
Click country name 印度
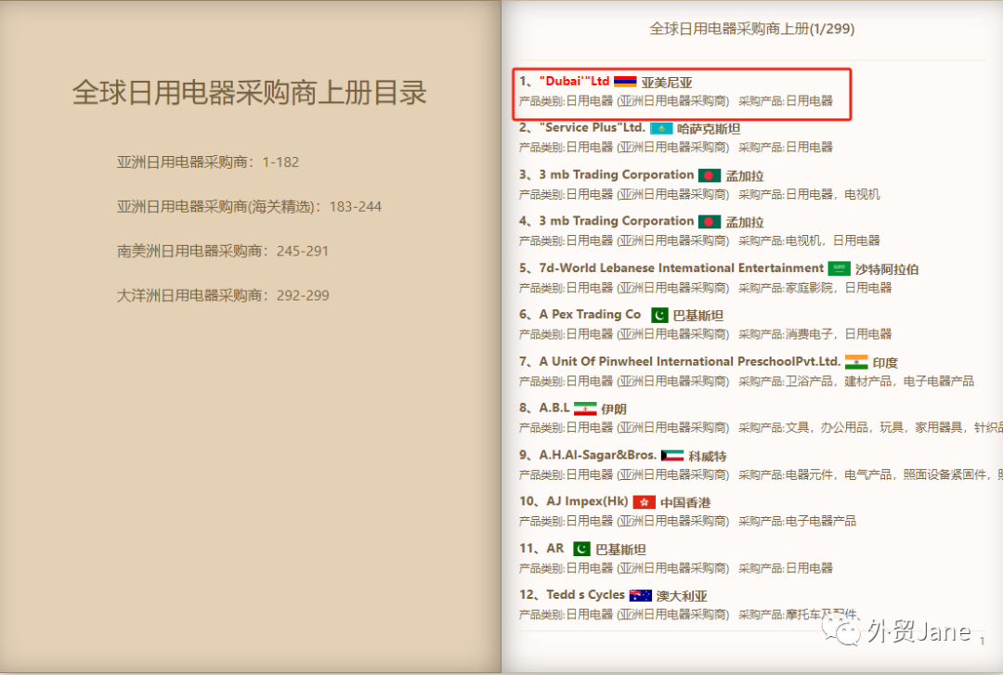885,363
